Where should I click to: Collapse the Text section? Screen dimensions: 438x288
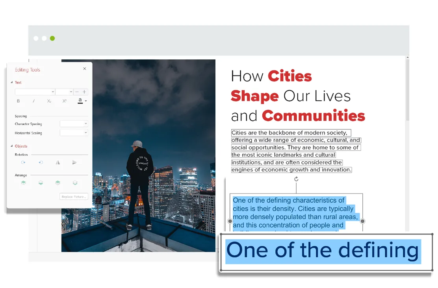click(12, 83)
